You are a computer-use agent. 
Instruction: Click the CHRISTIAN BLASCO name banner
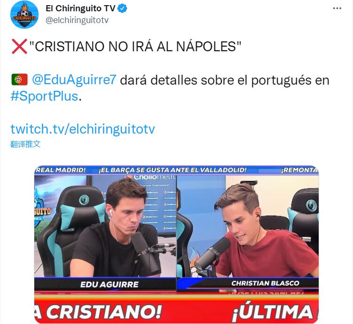coord(265,283)
